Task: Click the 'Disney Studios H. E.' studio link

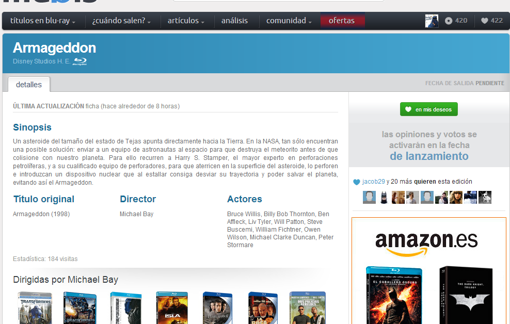Action: [x=42, y=61]
